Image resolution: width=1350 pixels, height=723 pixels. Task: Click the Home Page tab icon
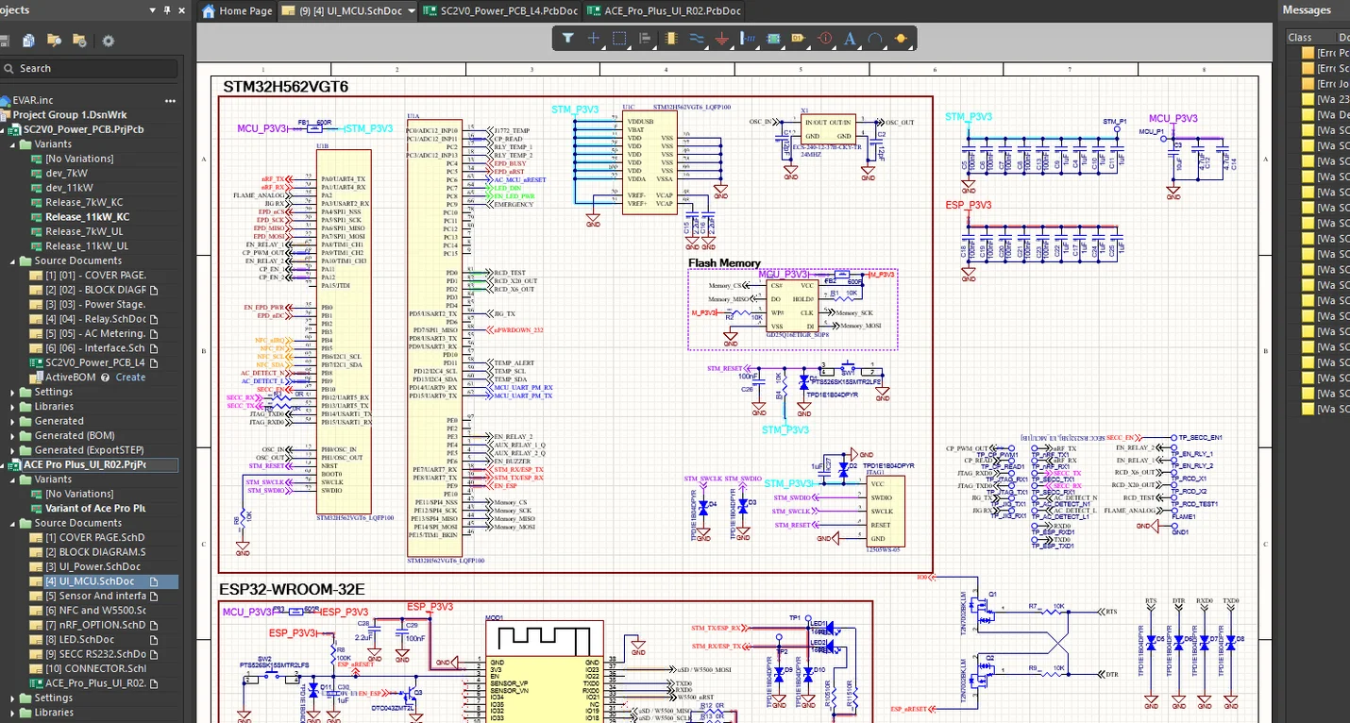click(x=209, y=11)
